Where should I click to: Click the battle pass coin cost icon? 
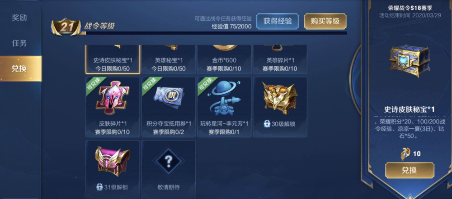click(405, 154)
